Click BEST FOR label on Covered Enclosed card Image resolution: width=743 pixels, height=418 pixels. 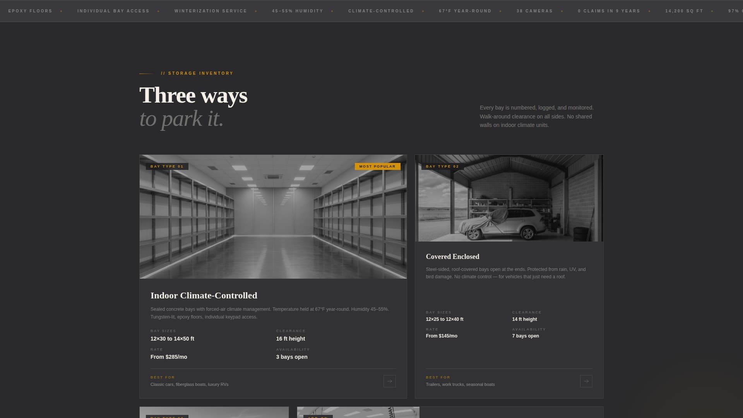click(438, 377)
